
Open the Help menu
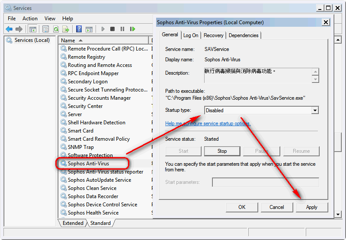(x=67, y=19)
